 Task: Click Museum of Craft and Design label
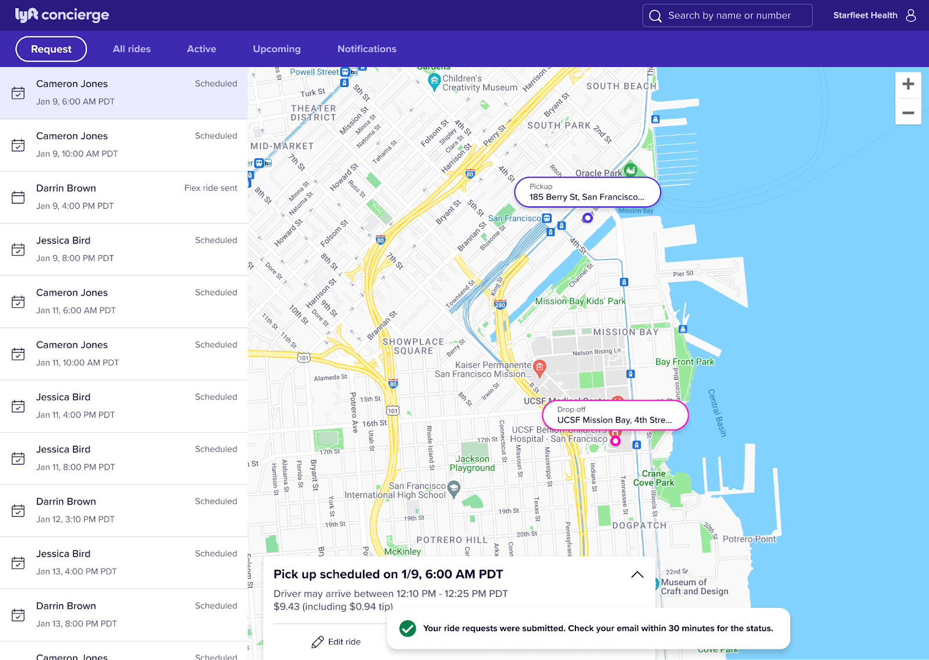click(694, 587)
